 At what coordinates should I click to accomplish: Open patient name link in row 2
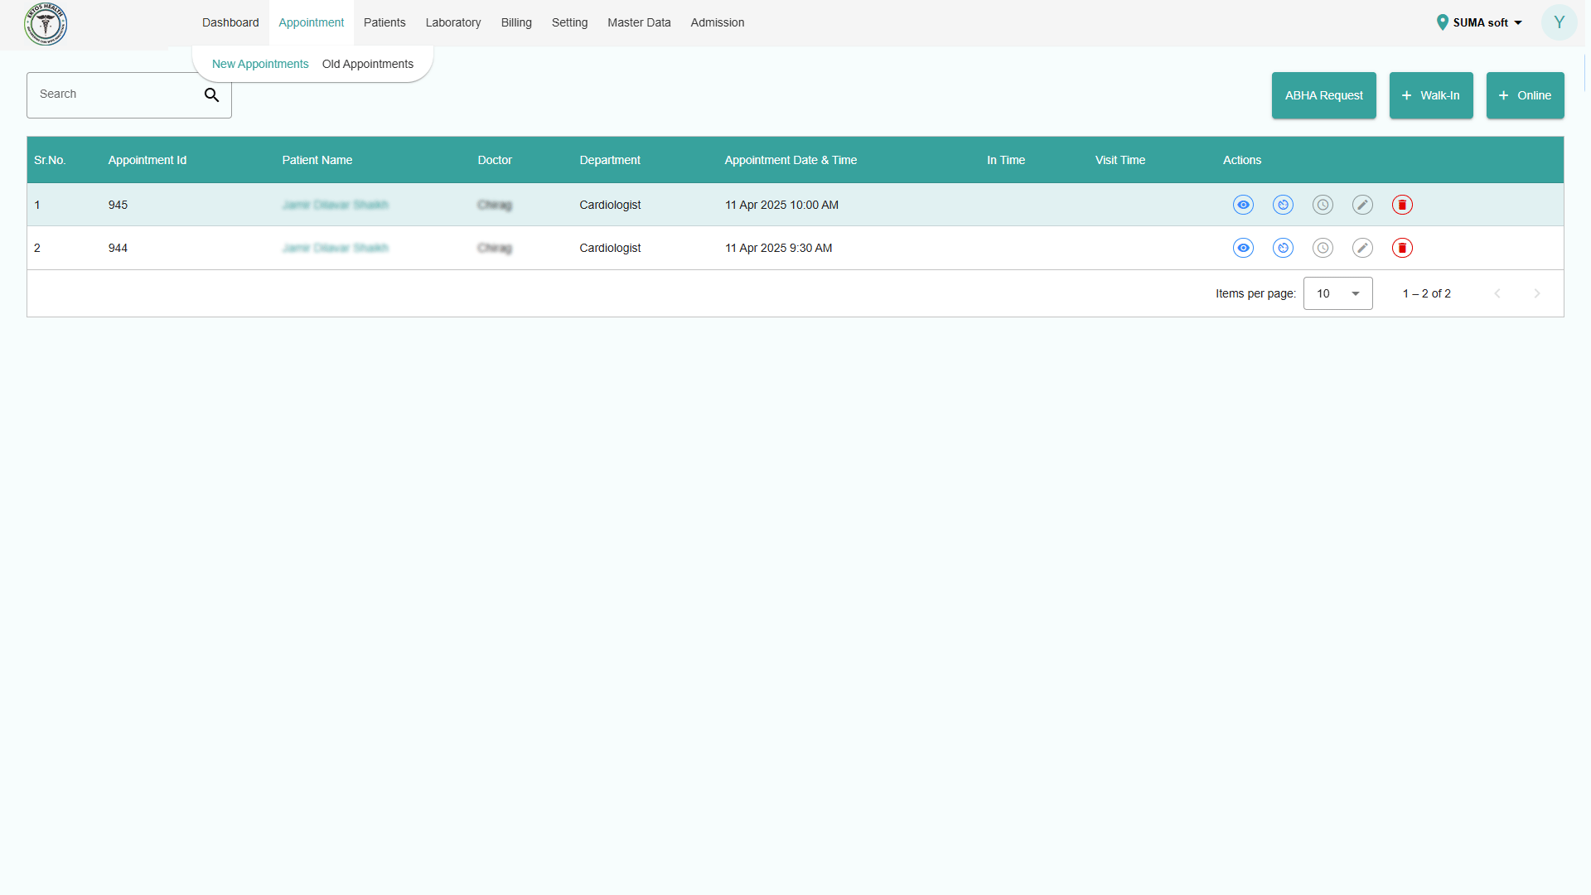coord(335,248)
